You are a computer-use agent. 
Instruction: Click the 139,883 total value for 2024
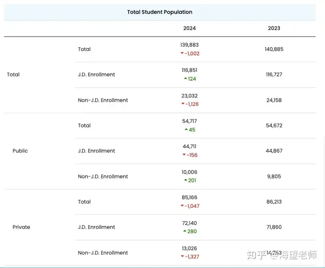pyautogui.click(x=189, y=45)
